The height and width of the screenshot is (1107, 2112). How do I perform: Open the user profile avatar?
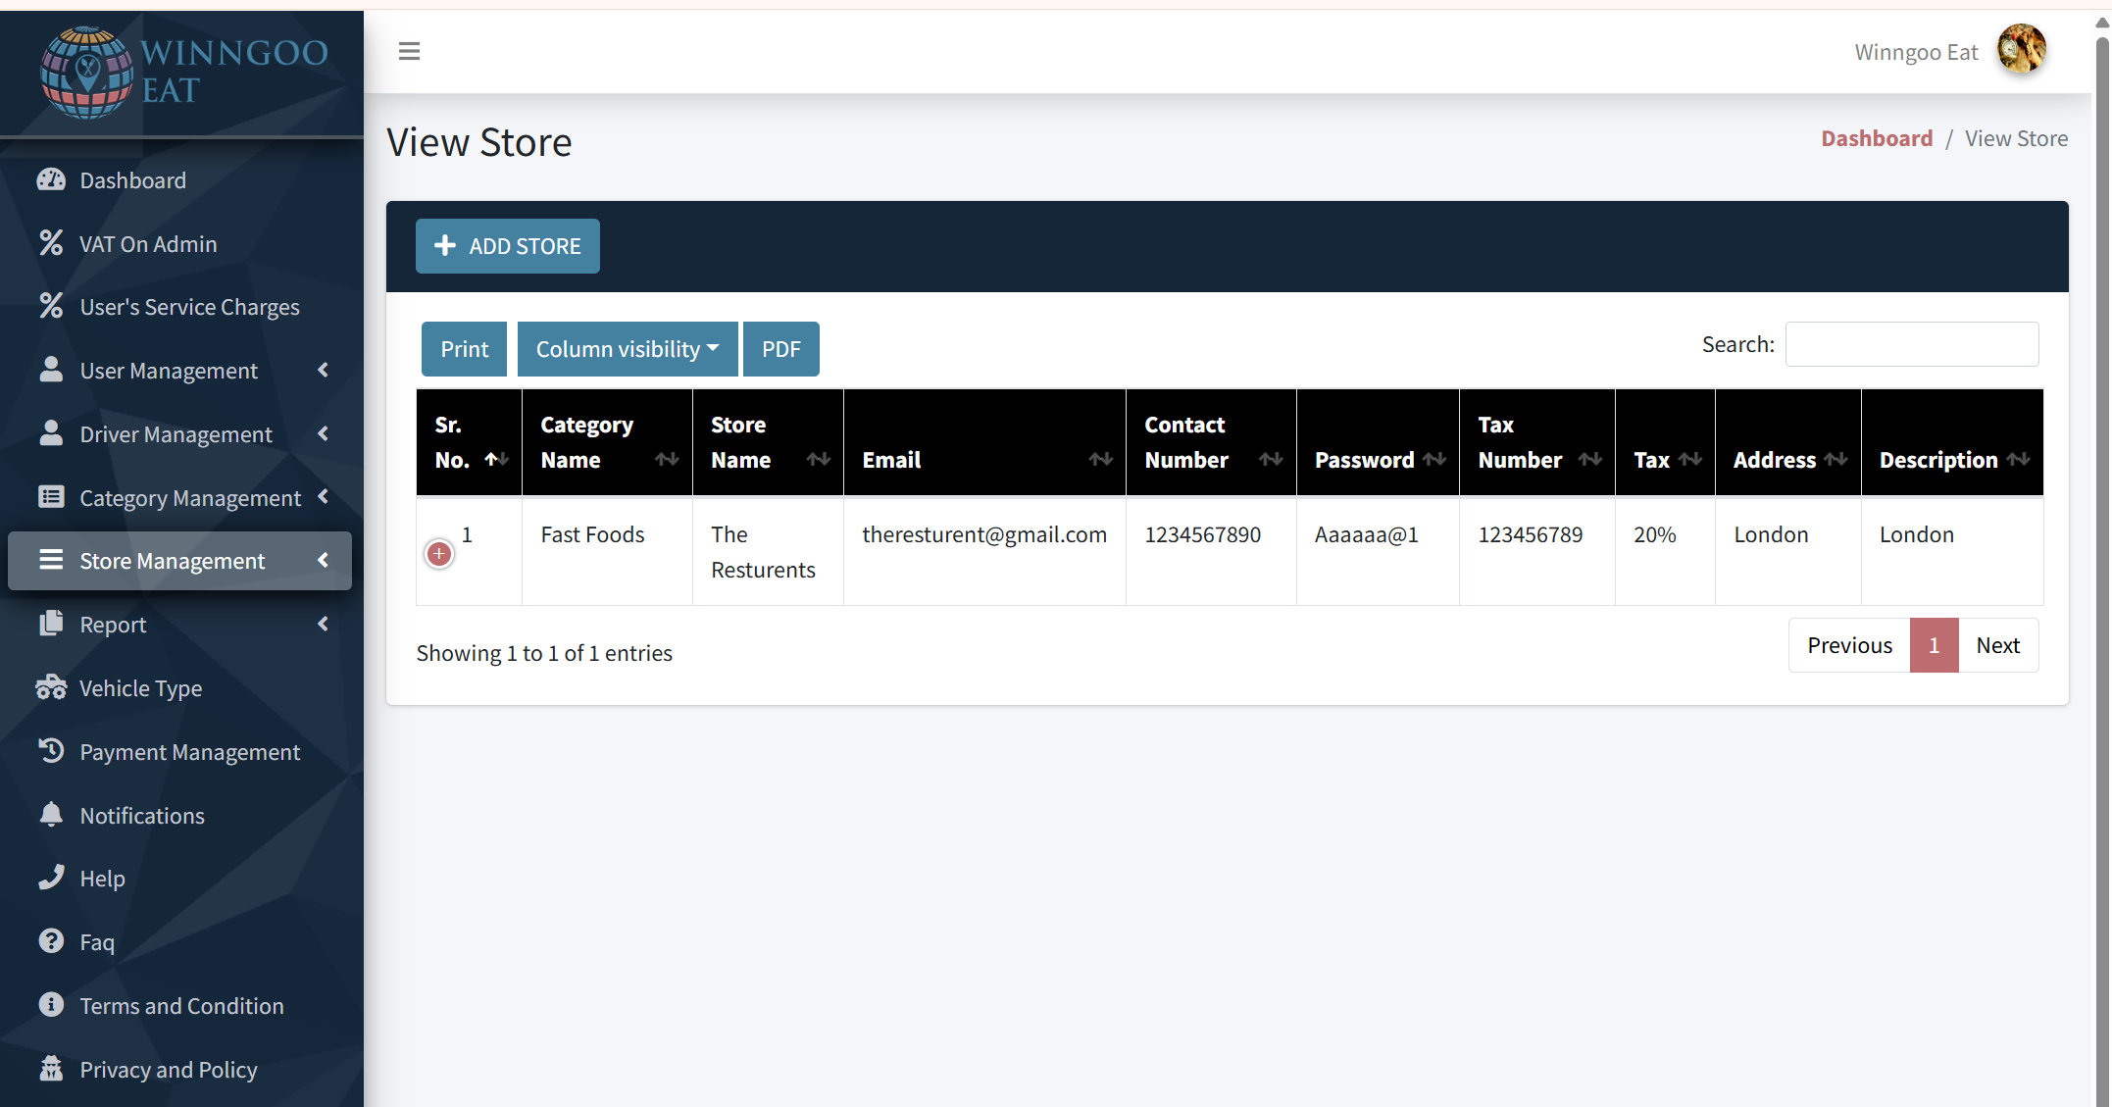[2022, 50]
